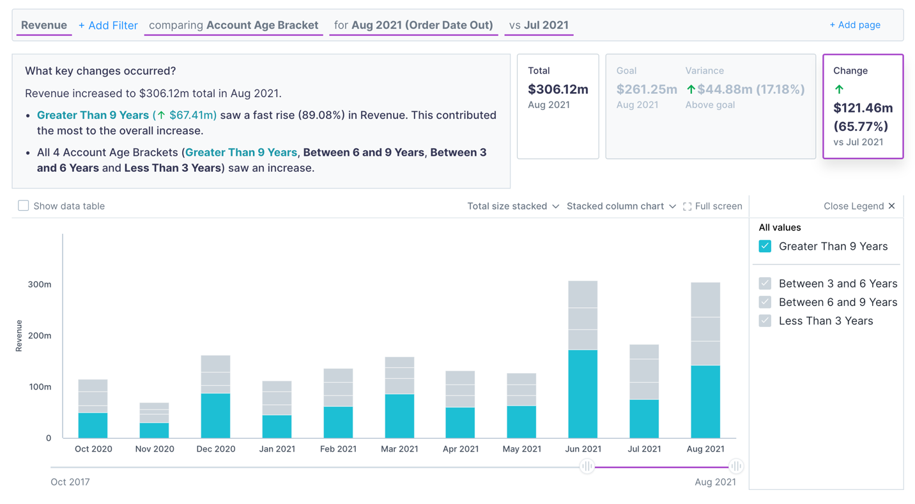The image size is (915, 504).
Task: Toggle the Between 3 and 6 Years checkbox
Action: pyautogui.click(x=765, y=283)
